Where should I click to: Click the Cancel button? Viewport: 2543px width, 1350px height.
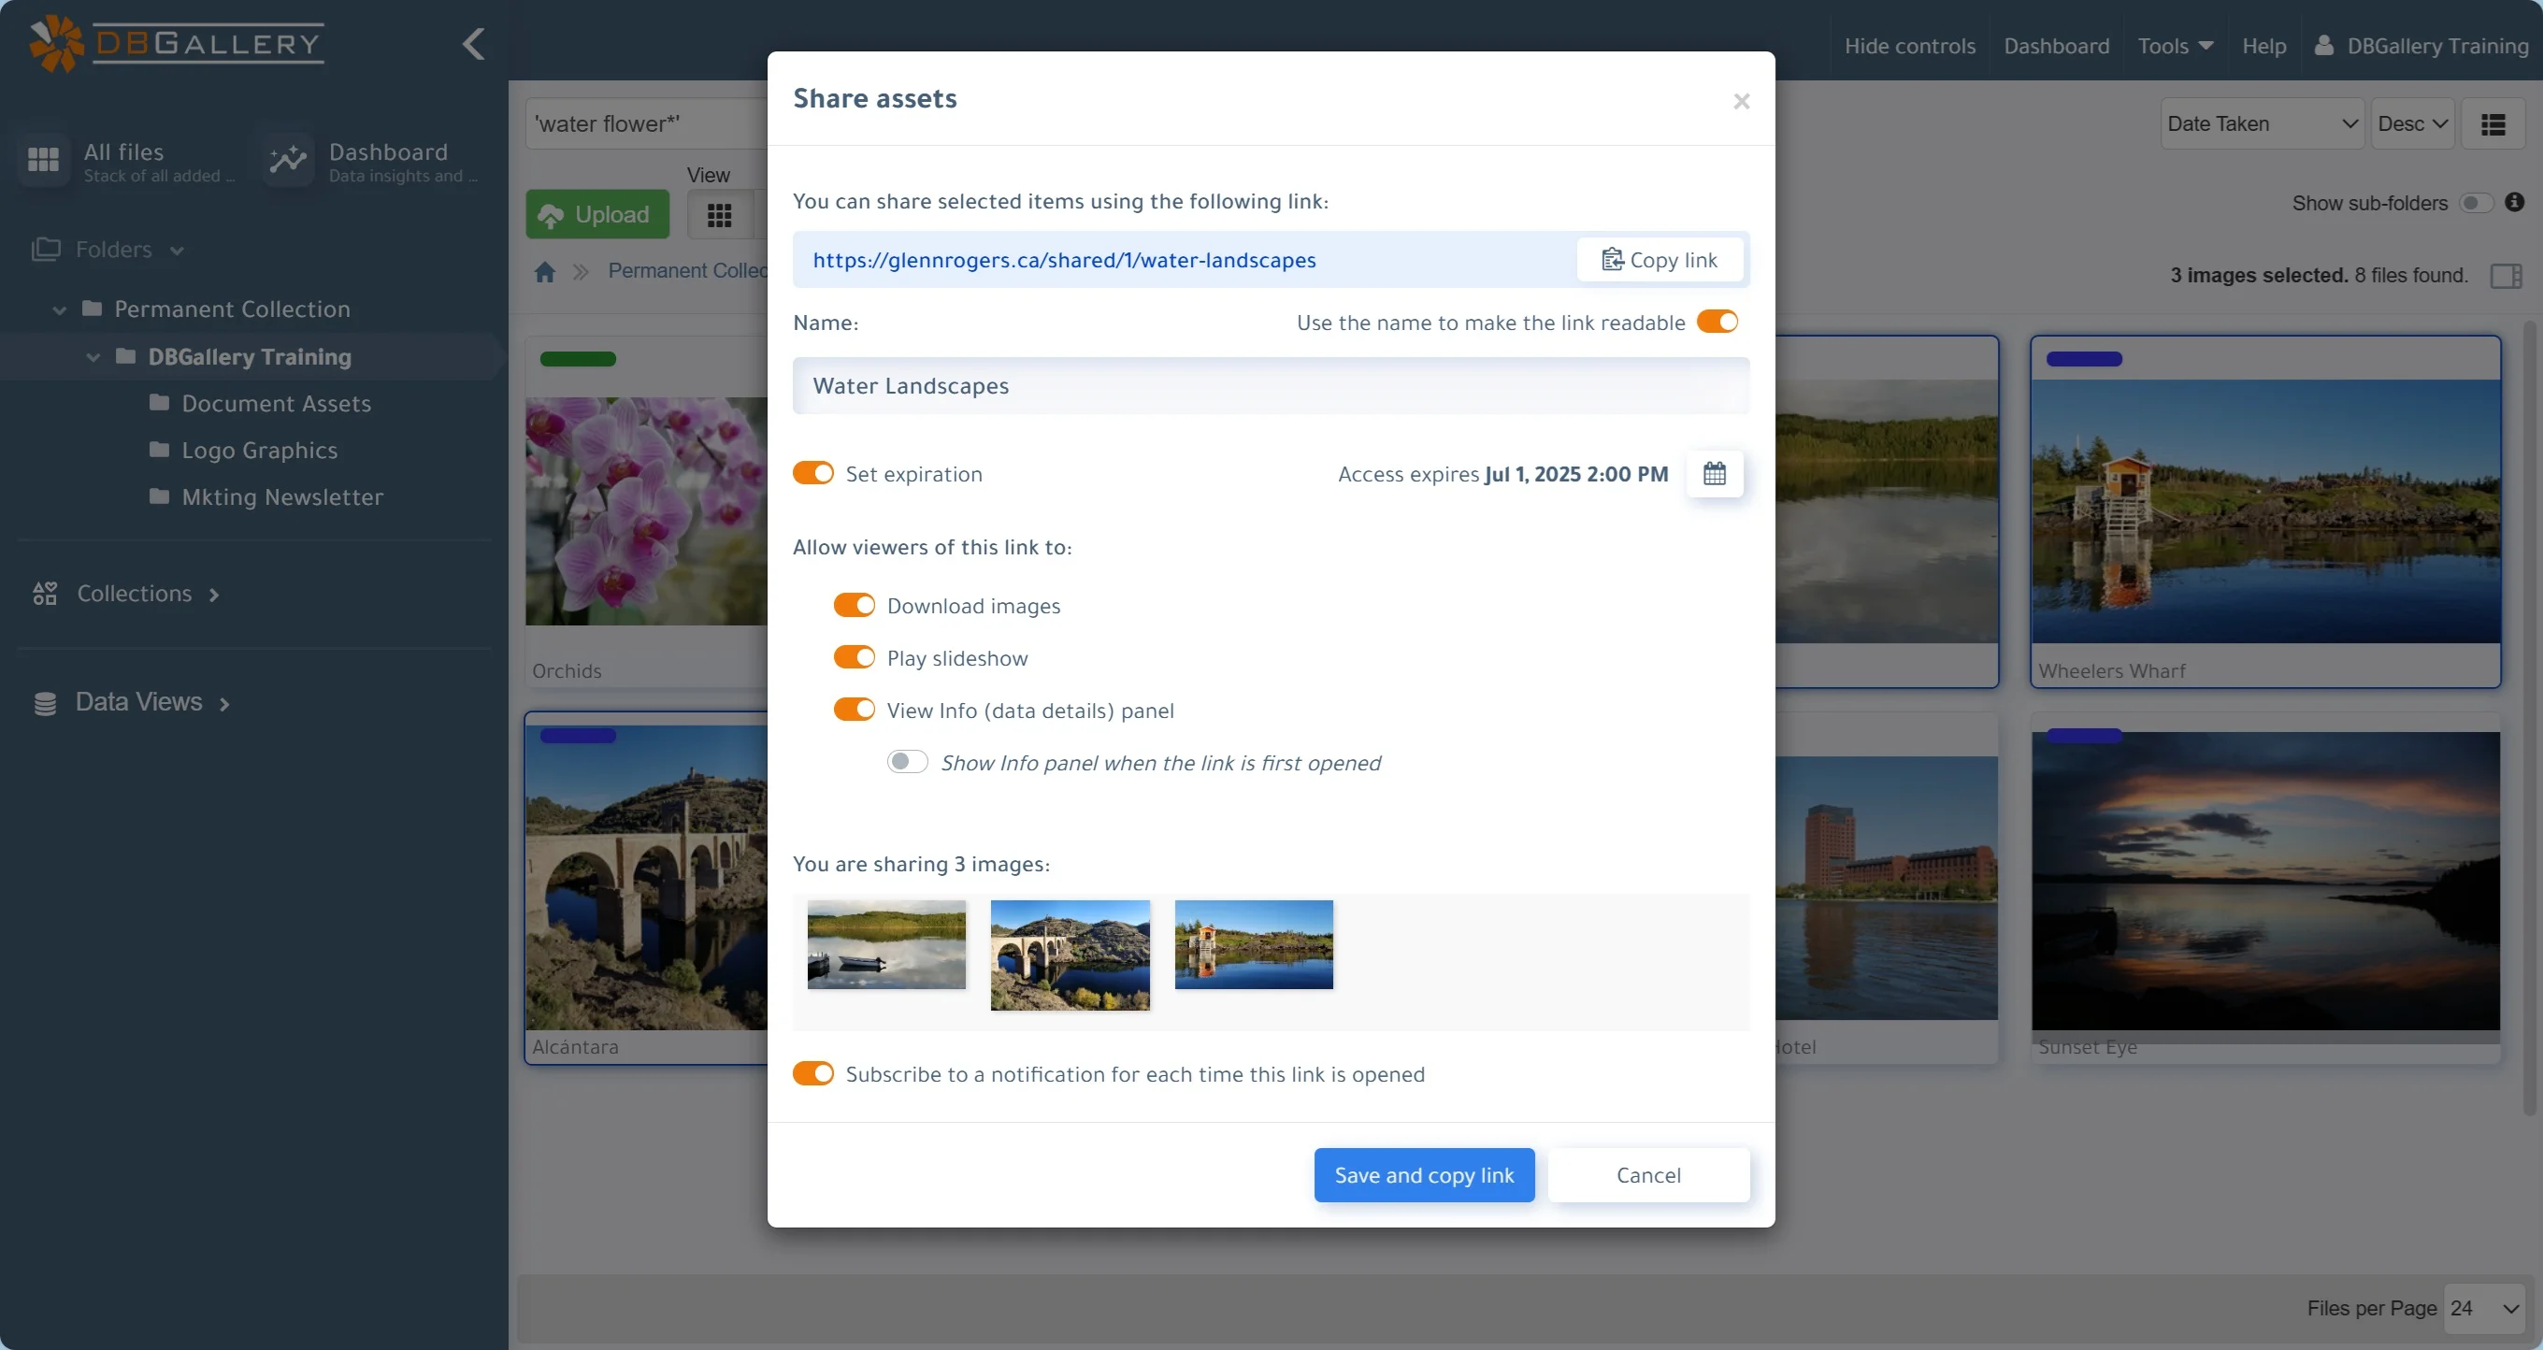point(1648,1175)
